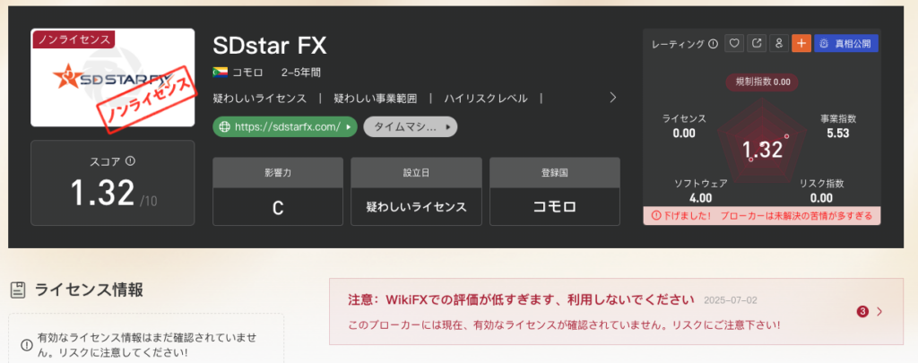
Task: Click the red 3 notification badge
Action: (x=862, y=312)
